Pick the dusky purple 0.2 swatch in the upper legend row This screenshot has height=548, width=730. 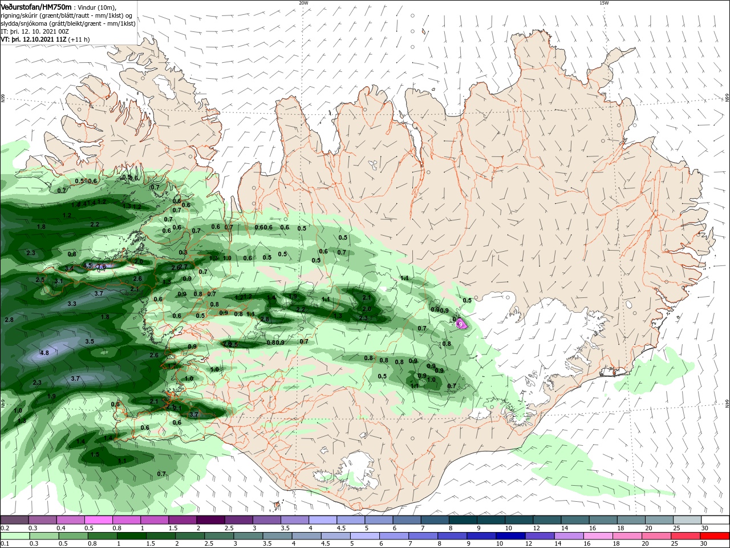click(14, 520)
